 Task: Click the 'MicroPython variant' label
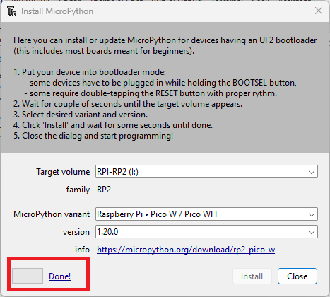pyautogui.click(x=52, y=214)
